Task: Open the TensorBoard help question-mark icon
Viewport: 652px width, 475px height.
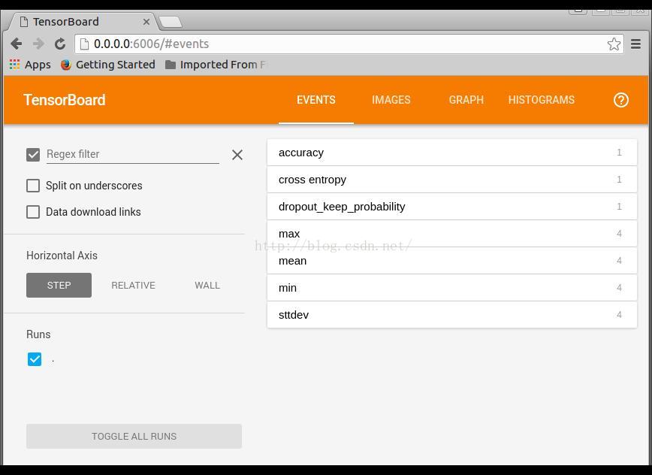Action: (621, 100)
